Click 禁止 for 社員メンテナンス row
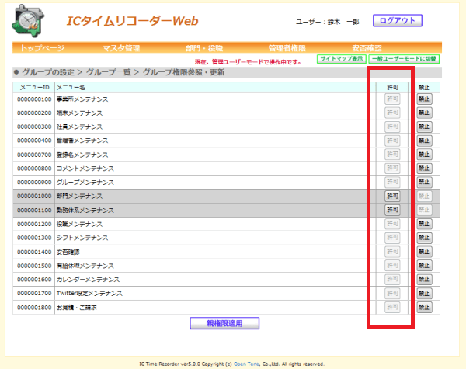This screenshot has height=369, width=466. [424, 127]
